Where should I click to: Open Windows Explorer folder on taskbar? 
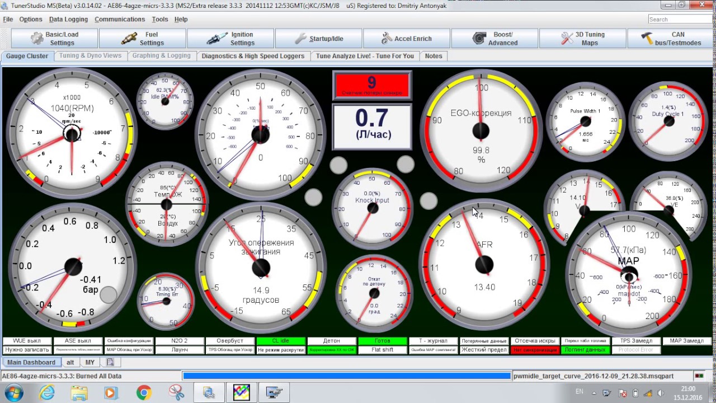click(79, 393)
